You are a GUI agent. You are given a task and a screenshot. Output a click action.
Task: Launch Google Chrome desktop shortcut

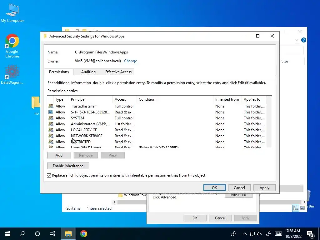pyautogui.click(x=12, y=46)
